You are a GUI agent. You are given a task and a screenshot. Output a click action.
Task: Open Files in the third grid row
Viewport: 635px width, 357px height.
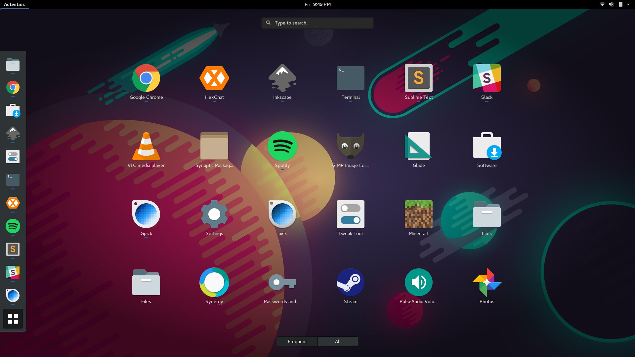pos(487,214)
